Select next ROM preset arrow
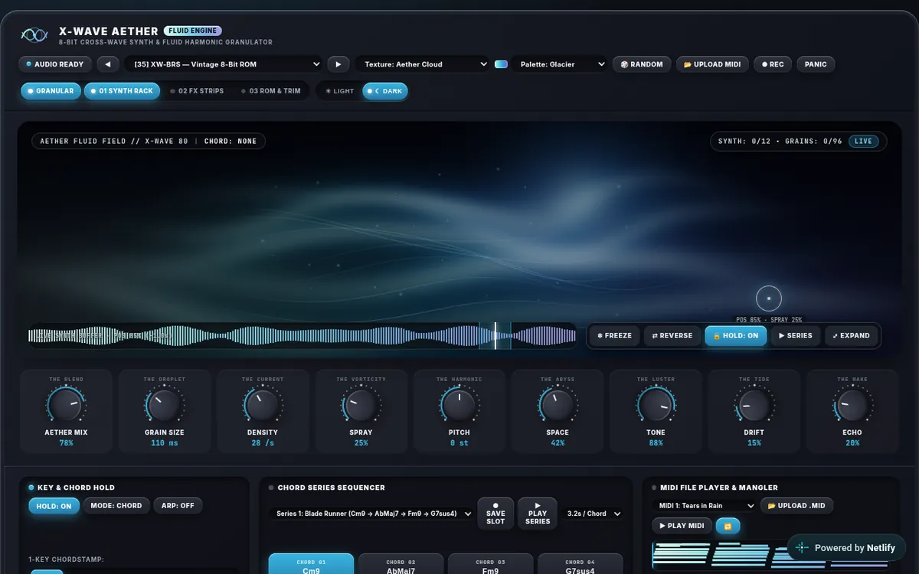Image resolution: width=919 pixels, height=574 pixels. coord(338,64)
